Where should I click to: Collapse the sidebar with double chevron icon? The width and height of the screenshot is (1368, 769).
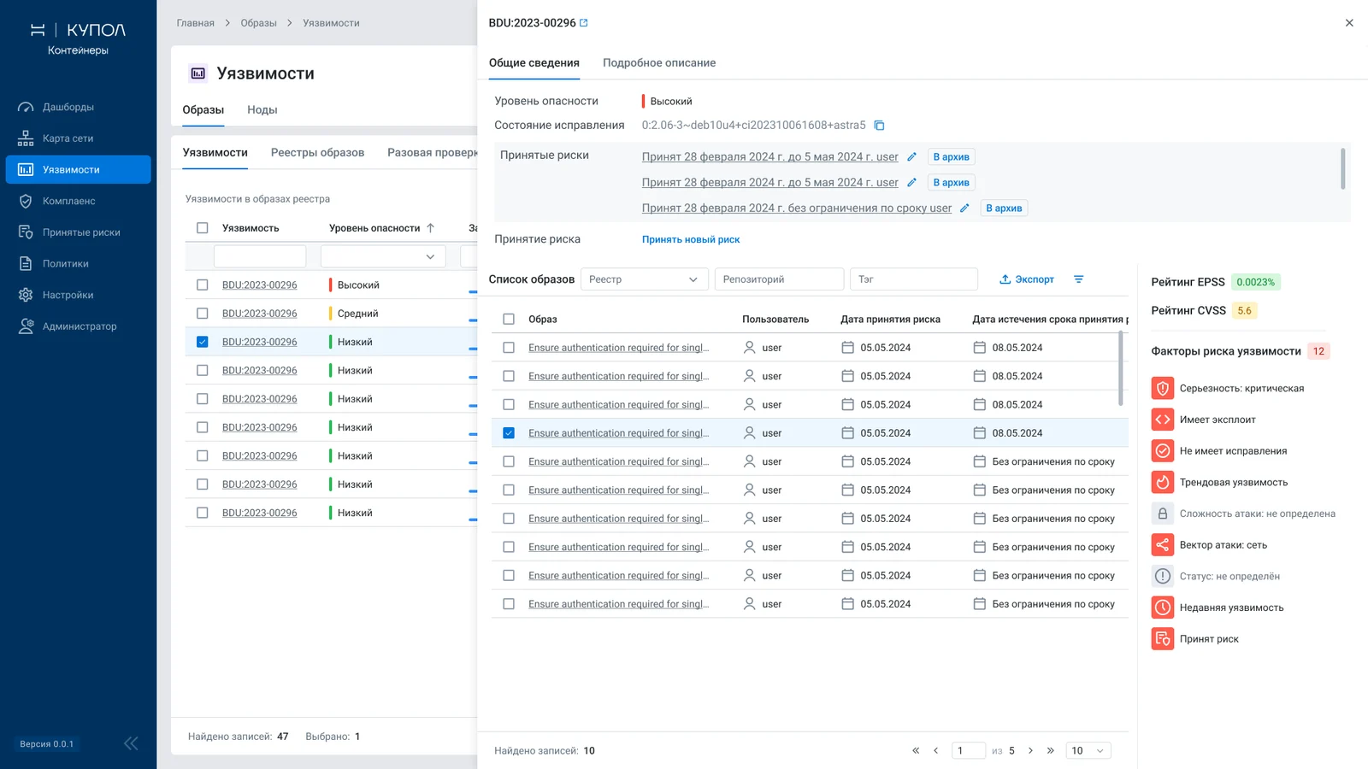131,743
